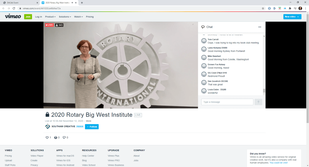Bookmark this page with the star icon
The image size is (309, 167).
pyautogui.click(x=263, y=8)
